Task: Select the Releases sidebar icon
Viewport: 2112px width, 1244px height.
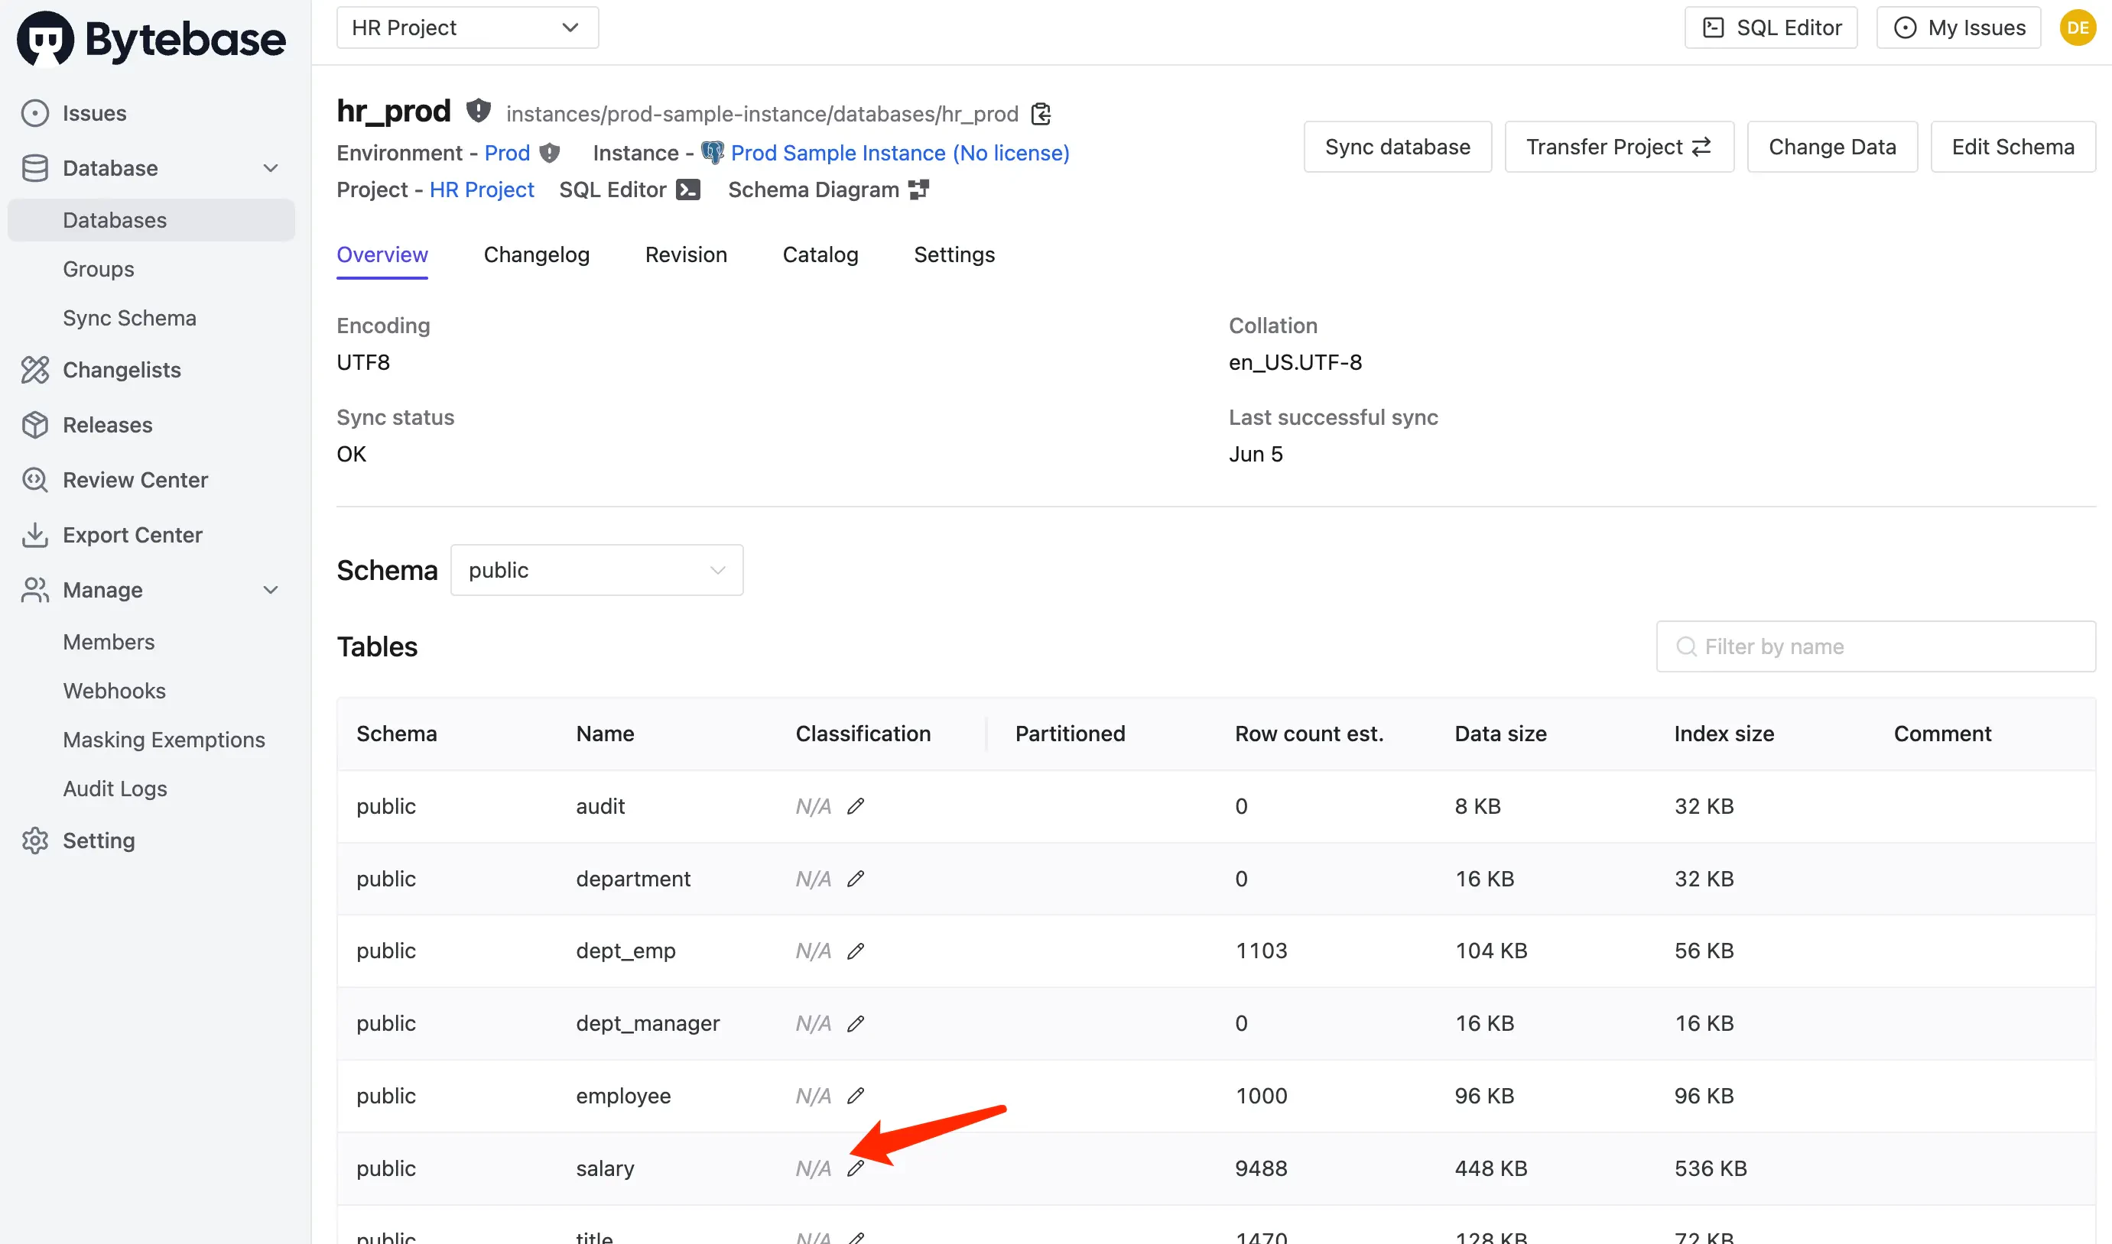Action: (x=35, y=425)
